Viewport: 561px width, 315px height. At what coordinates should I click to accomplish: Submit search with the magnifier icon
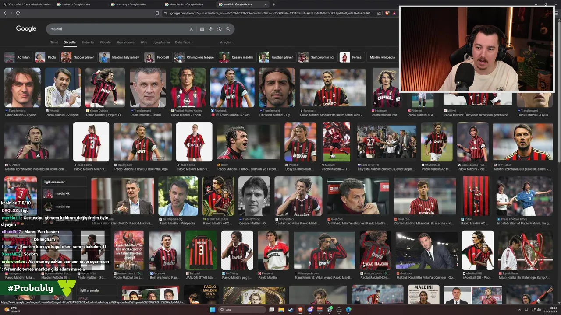pos(228,29)
